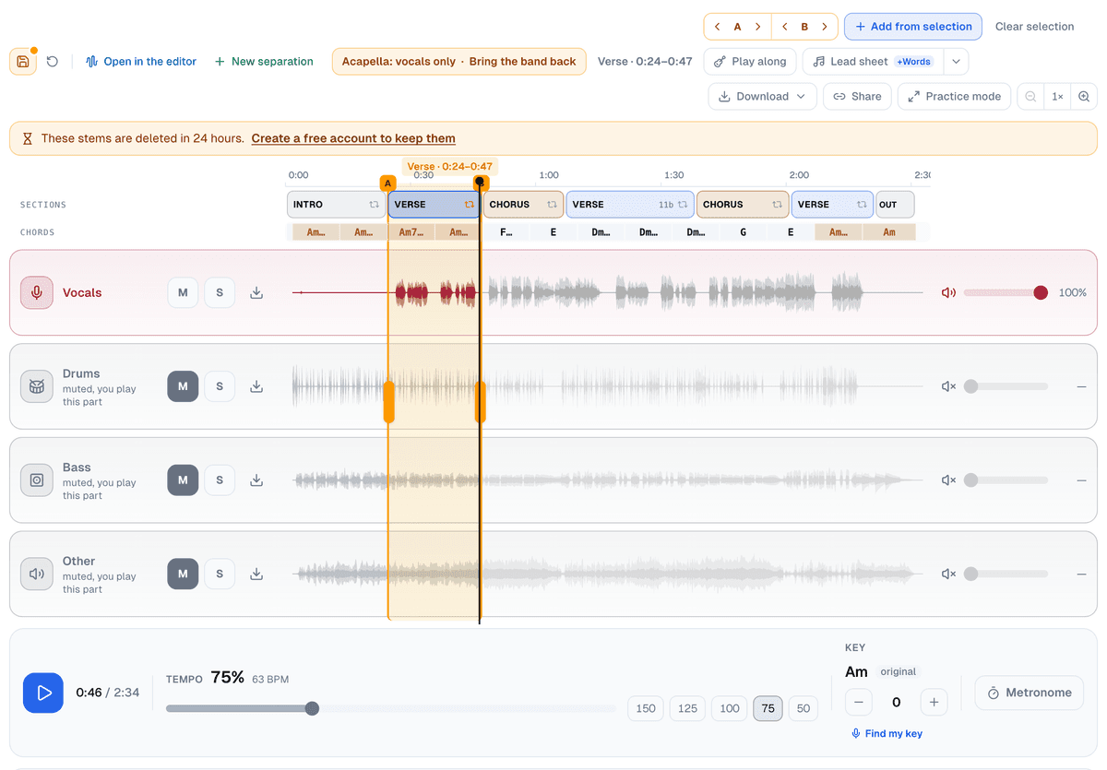This screenshot has width=1107, height=770.
Task: Download the Vocals stem
Action: click(x=256, y=293)
